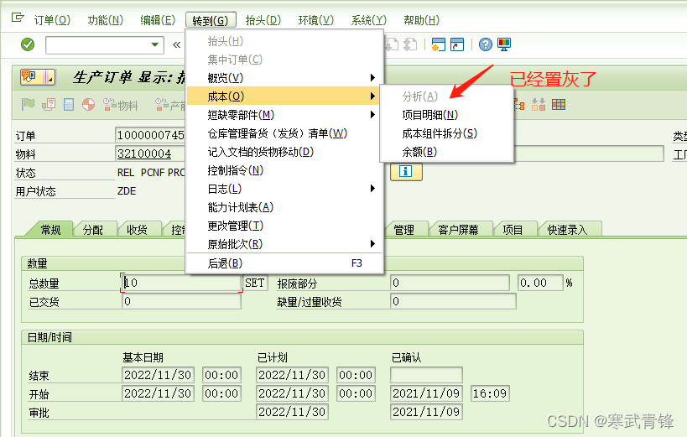
Task: Click the 缺量/过量收货 field
Action: 453,301
